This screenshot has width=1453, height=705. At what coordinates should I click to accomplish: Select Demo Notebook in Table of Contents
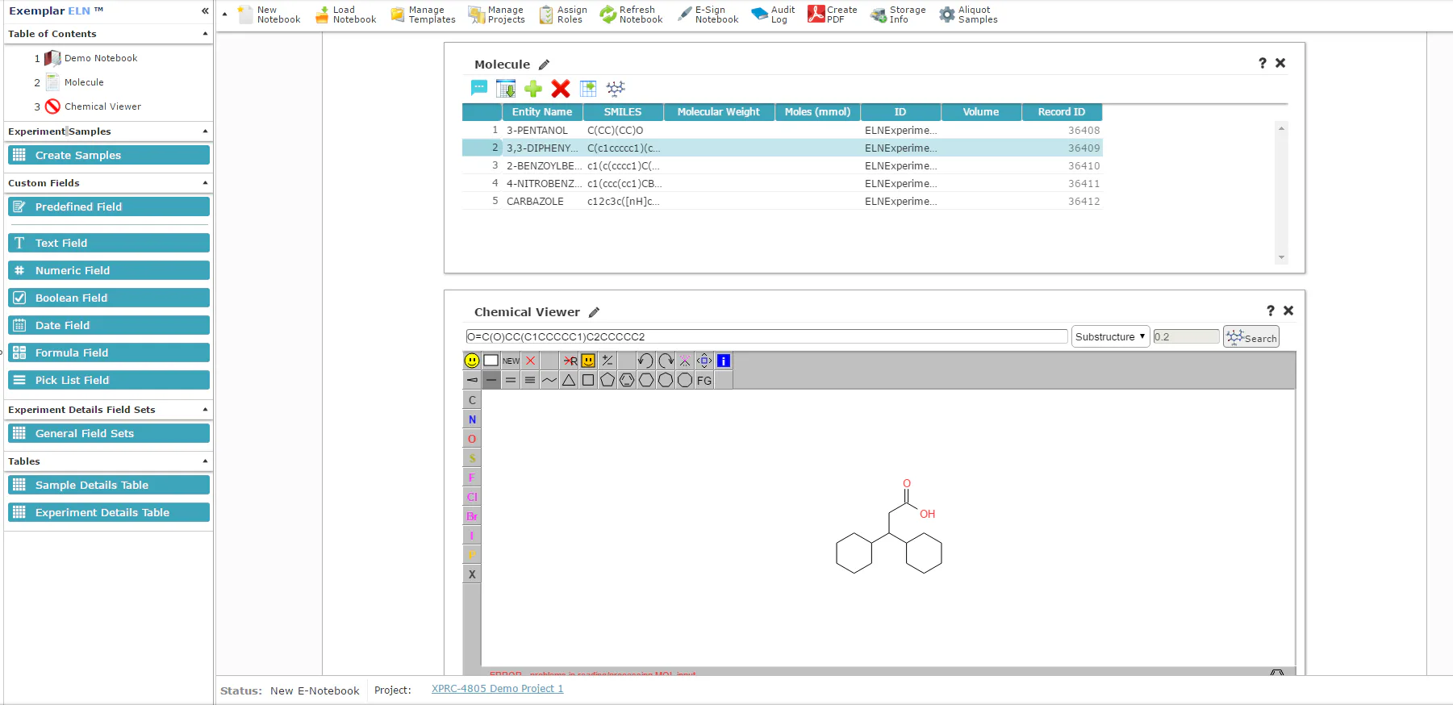tap(101, 58)
